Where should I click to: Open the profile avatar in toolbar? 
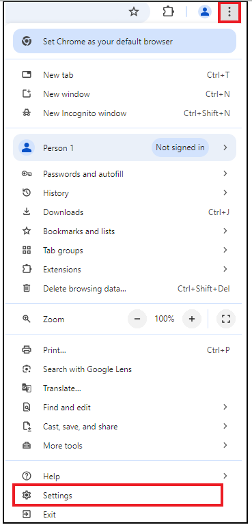click(x=204, y=12)
